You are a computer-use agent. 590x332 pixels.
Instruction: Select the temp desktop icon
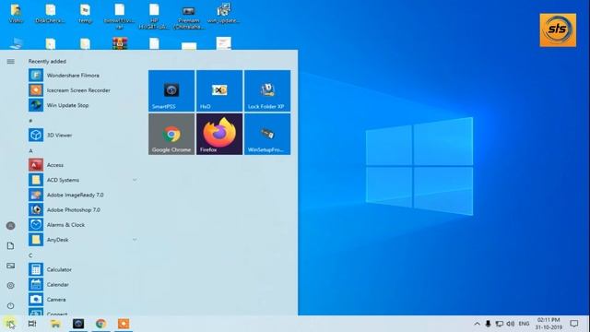coord(86,14)
